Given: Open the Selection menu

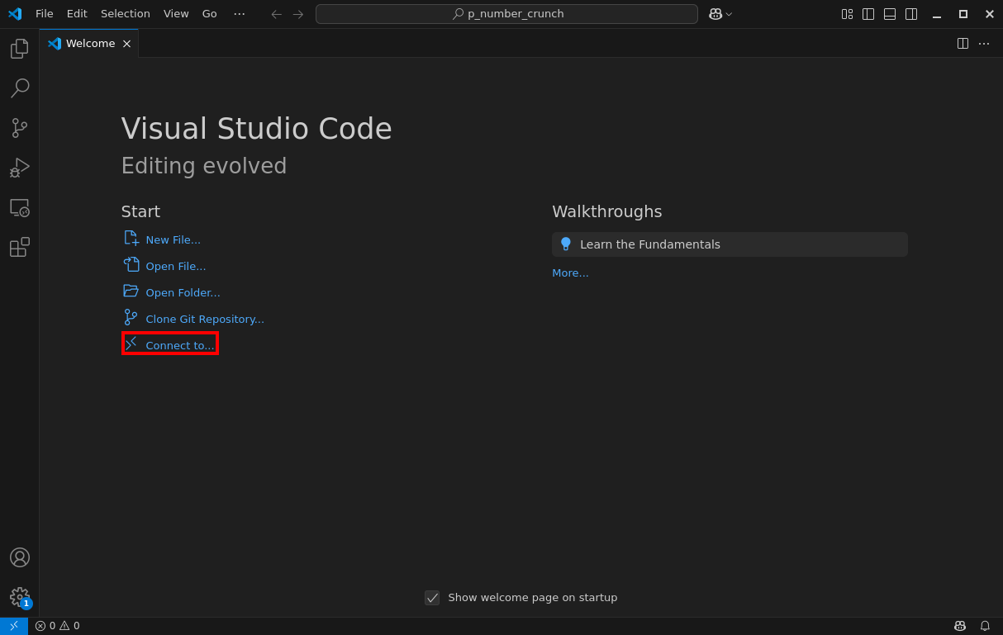Looking at the screenshot, I should coord(126,14).
